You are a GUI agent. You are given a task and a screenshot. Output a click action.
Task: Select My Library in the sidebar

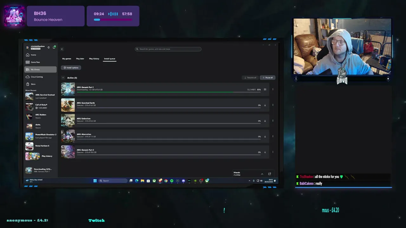[x=41, y=69]
